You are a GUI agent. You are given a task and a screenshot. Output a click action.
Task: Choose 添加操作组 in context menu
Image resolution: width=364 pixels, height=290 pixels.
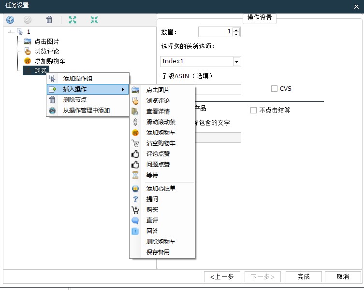(88, 79)
